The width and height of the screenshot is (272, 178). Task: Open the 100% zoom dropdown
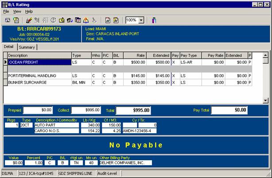click(141, 20)
